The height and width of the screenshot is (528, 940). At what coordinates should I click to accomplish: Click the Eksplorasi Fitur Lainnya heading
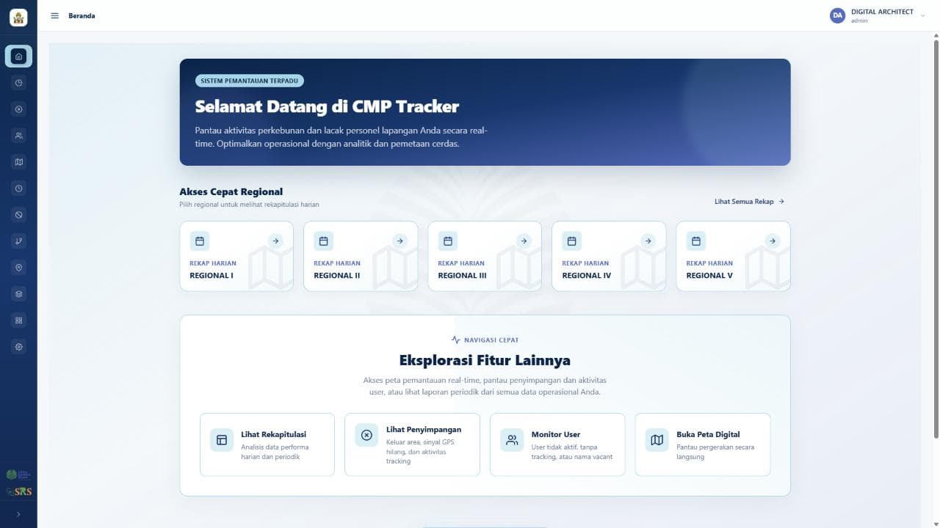click(485, 360)
